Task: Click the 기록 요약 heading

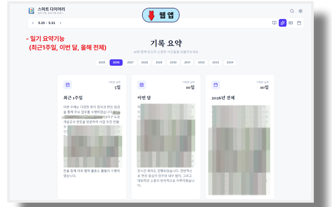Action: tap(166, 43)
